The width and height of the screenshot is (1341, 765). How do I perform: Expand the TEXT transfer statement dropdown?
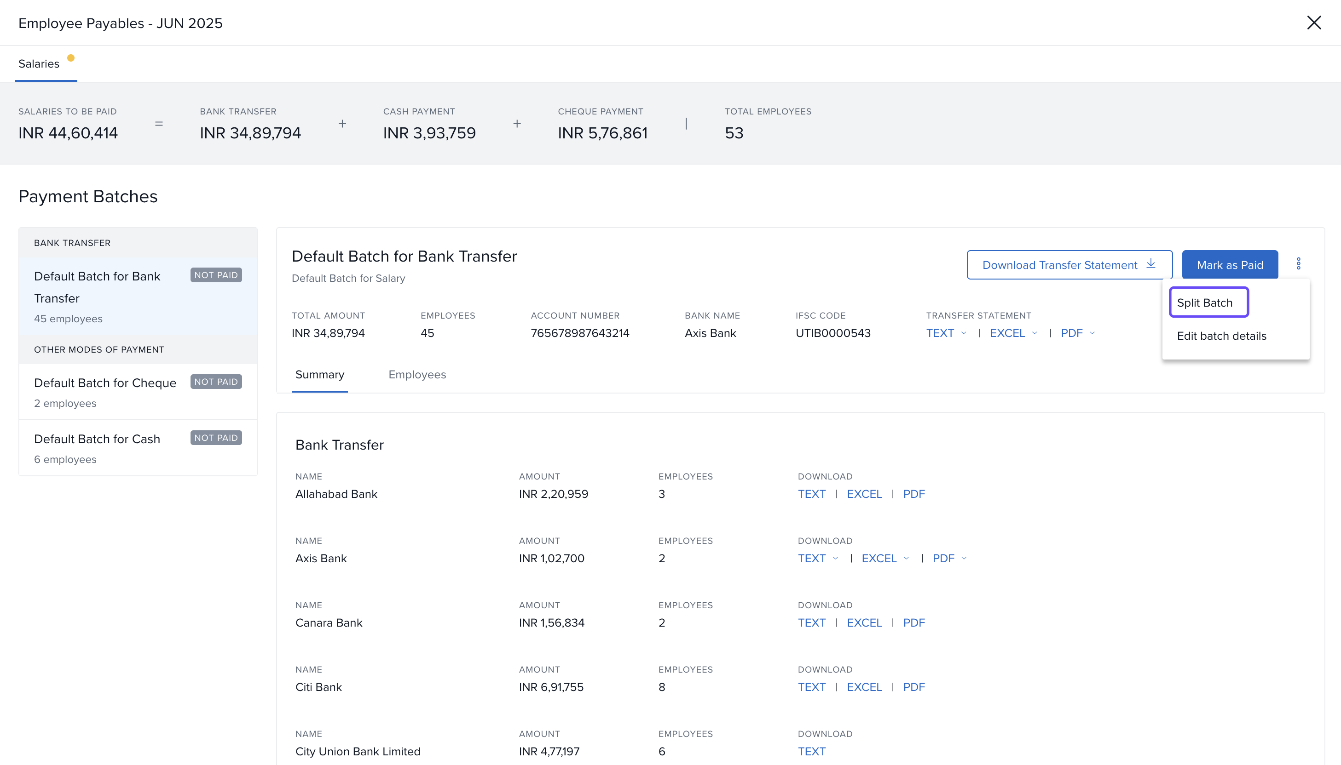964,333
